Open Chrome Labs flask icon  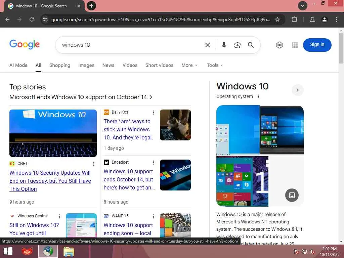pyautogui.click(x=312, y=19)
